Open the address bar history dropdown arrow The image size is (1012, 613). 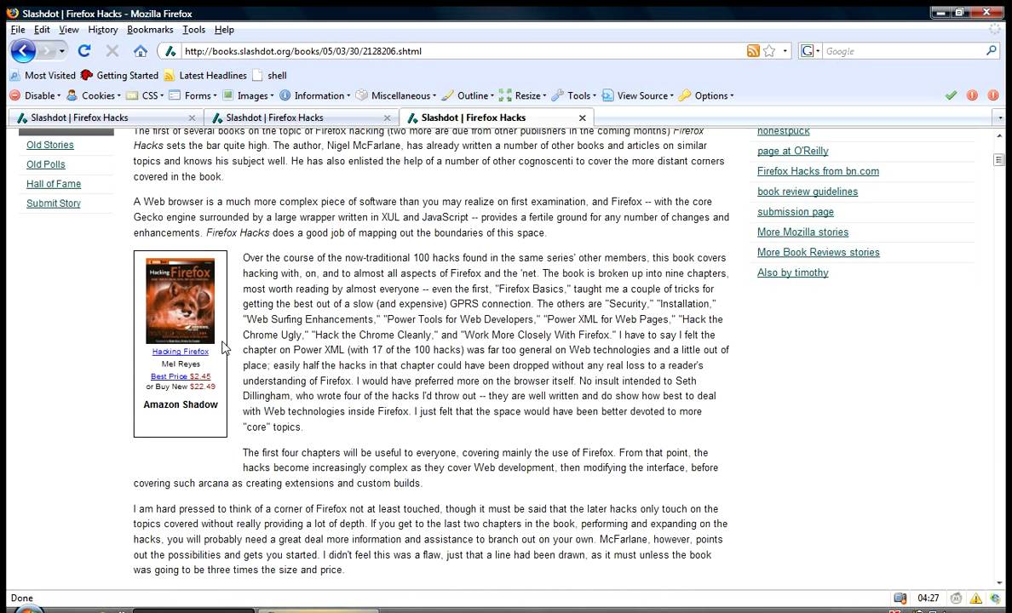[x=785, y=51]
